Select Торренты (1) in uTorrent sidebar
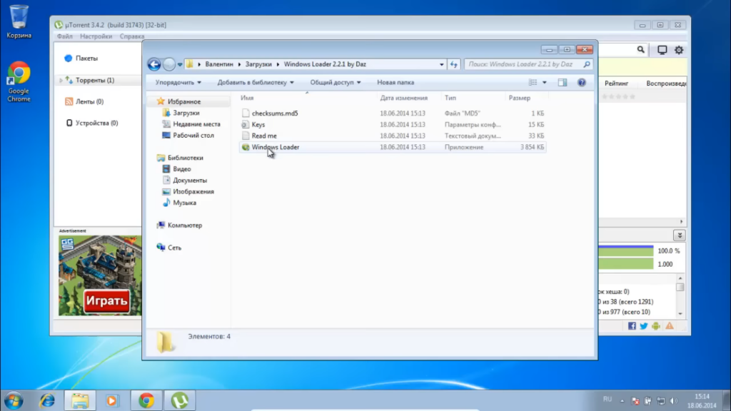The width and height of the screenshot is (731, 411). 95,80
